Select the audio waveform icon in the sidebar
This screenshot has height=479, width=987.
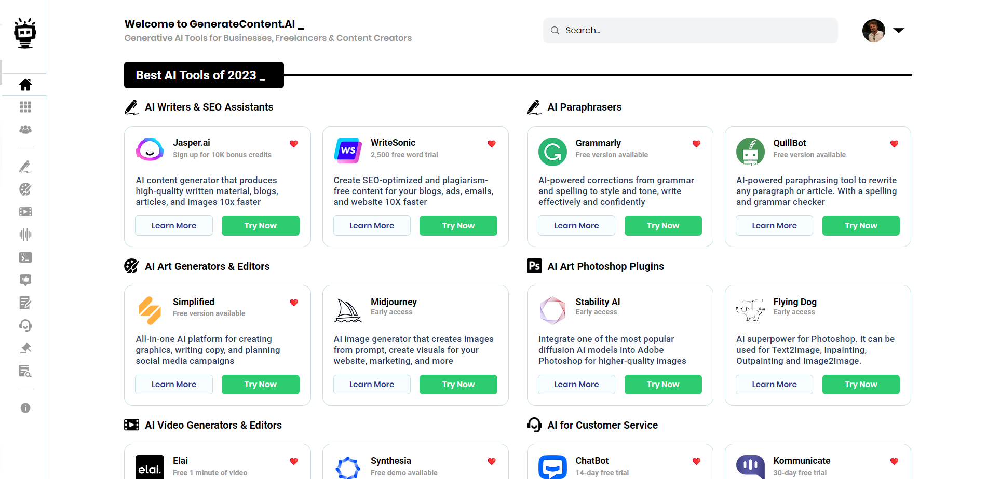pyautogui.click(x=25, y=235)
